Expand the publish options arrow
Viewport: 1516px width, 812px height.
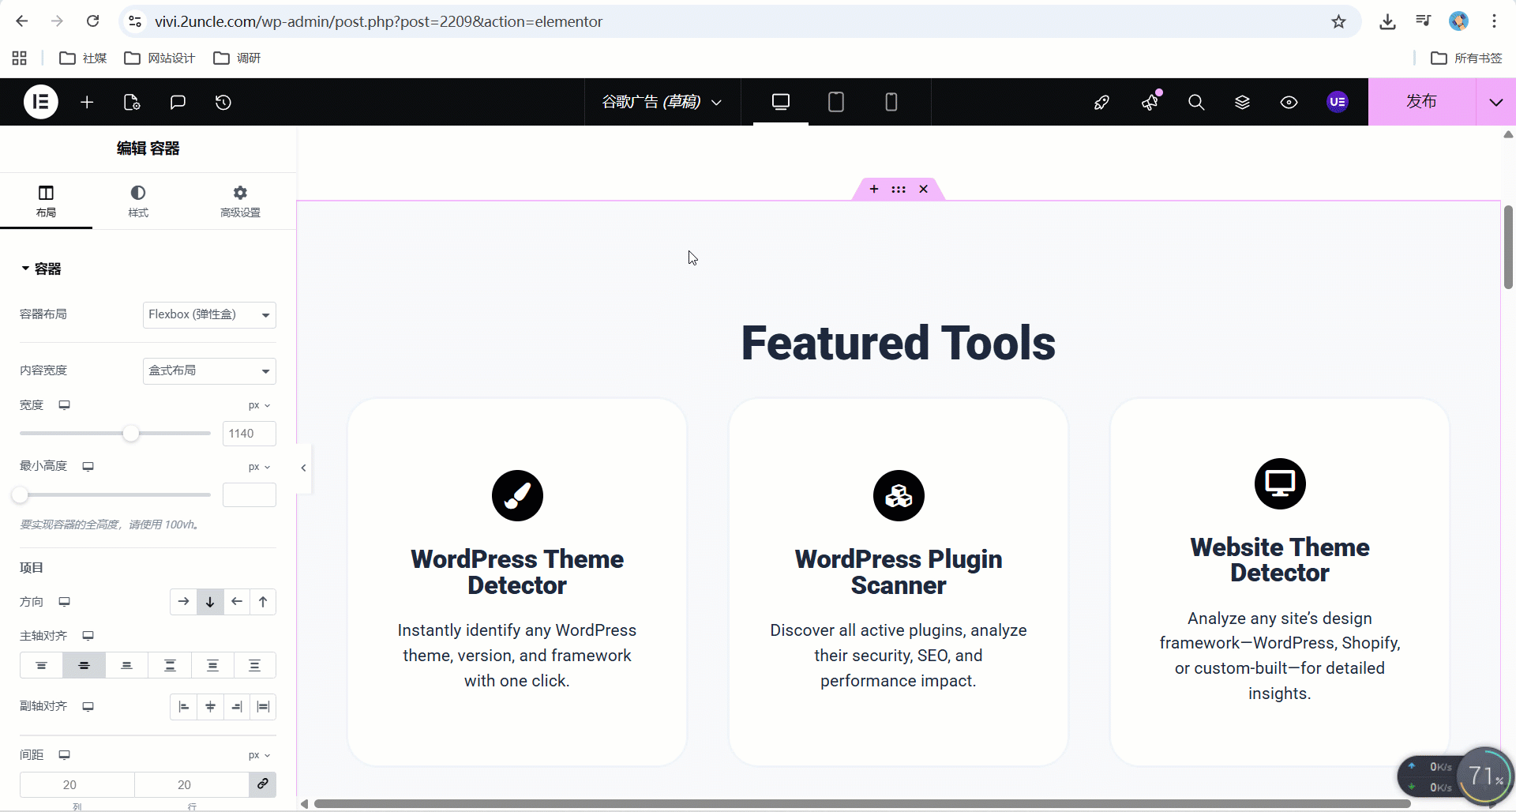point(1495,102)
